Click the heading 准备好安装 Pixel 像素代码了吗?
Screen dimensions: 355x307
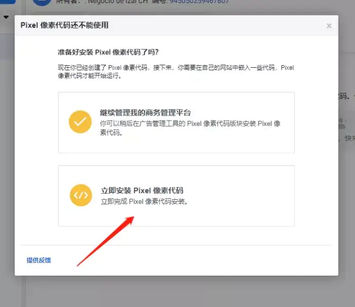(x=108, y=52)
